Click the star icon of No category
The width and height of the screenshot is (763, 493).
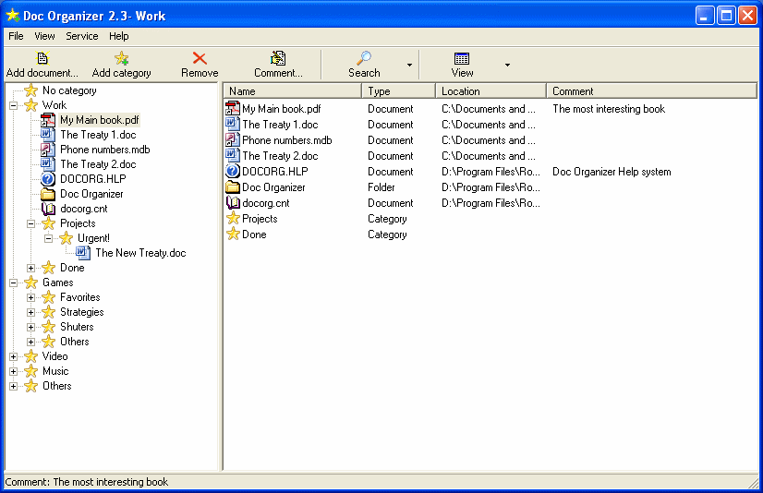30,90
